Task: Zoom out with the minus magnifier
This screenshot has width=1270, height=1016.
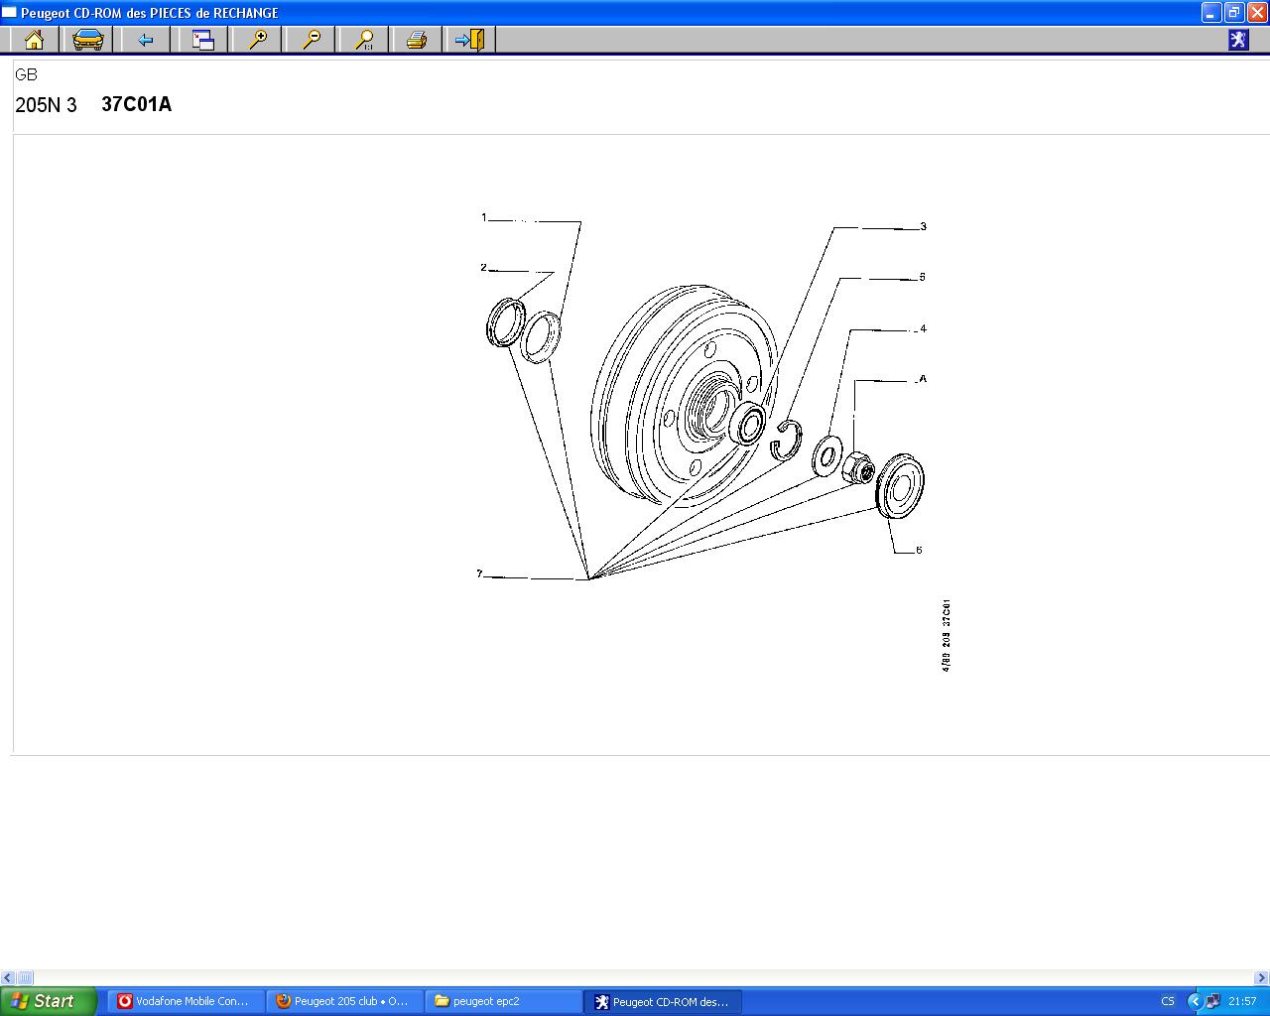Action: [312, 40]
